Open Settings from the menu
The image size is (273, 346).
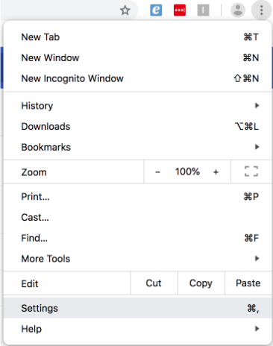tap(137, 308)
